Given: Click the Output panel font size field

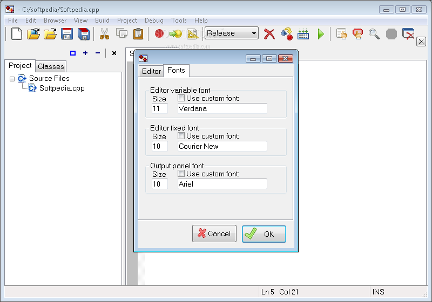Looking at the screenshot, I should click(159, 184).
